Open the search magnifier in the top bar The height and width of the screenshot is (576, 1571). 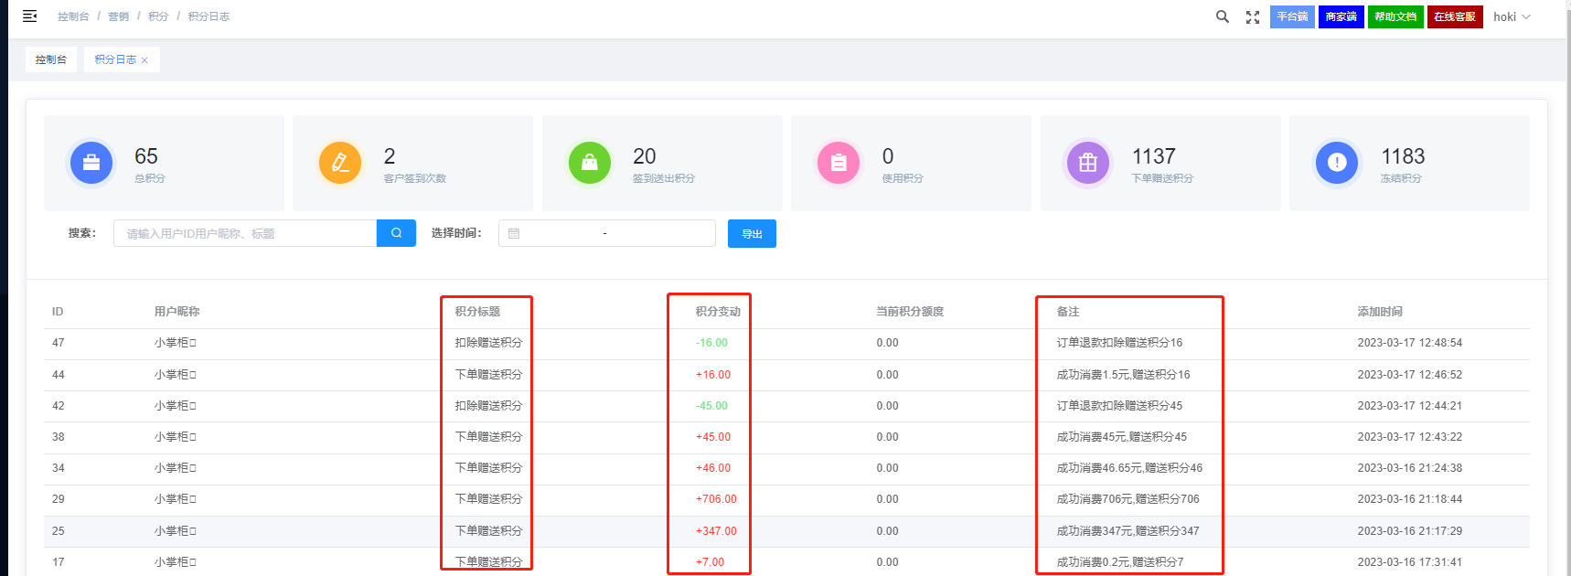click(1222, 16)
